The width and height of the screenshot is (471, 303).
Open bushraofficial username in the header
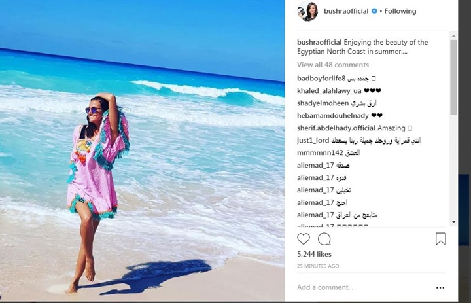pos(346,11)
